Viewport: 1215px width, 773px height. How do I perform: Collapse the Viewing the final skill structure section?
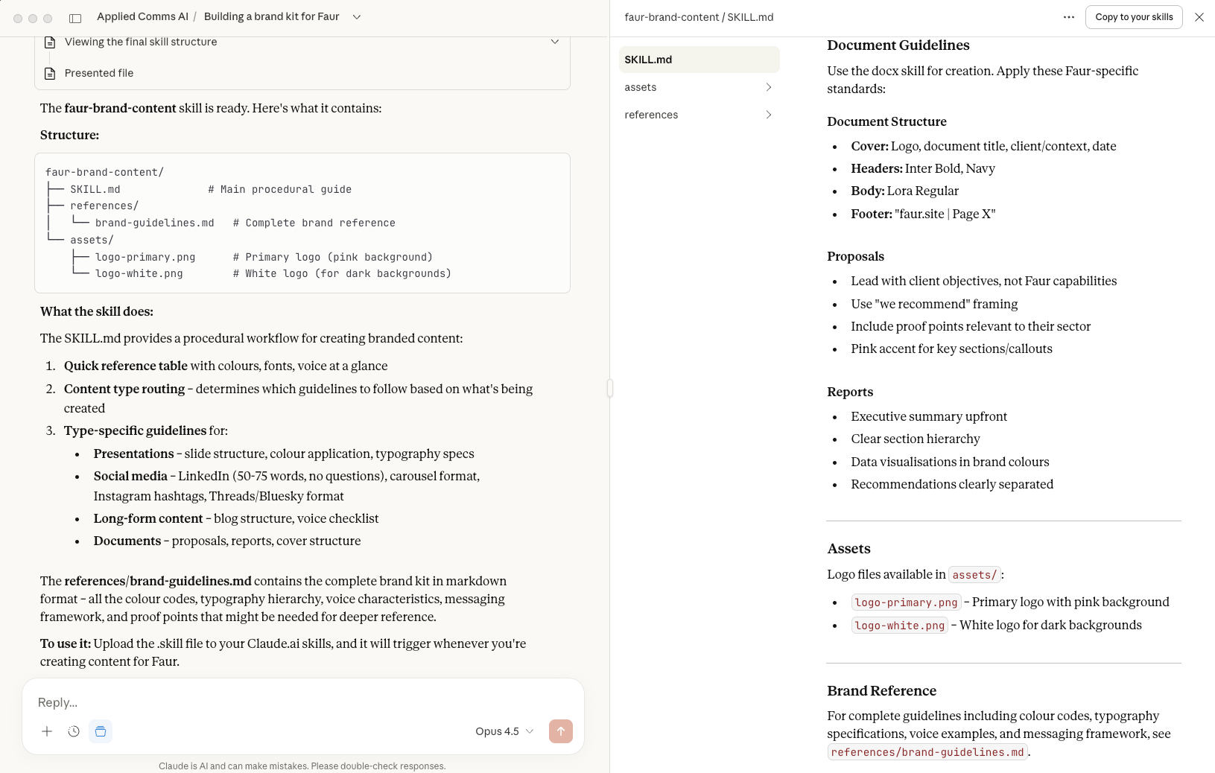coord(554,42)
